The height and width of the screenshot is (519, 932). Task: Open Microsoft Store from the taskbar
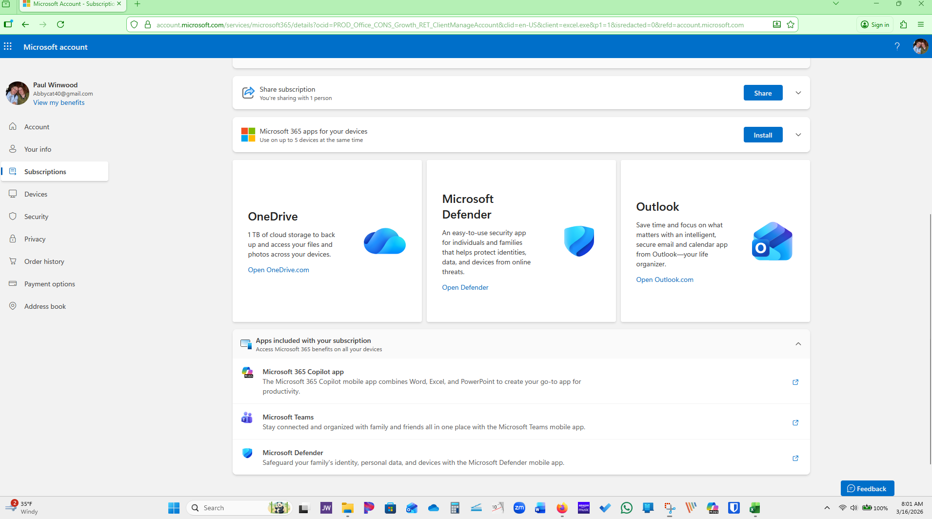[390, 508]
